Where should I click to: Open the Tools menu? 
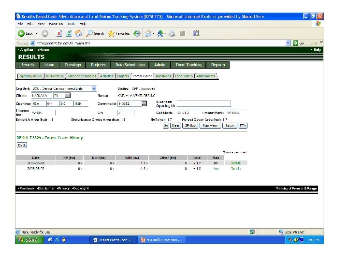tap(71, 24)
